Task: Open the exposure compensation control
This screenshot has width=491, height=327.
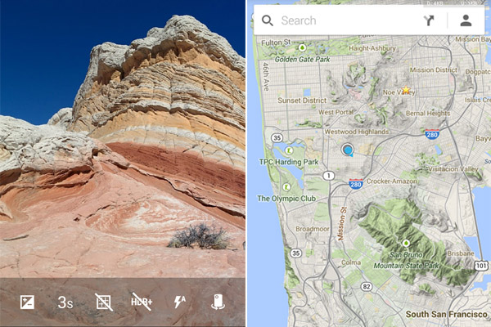Action: [27, 302]
